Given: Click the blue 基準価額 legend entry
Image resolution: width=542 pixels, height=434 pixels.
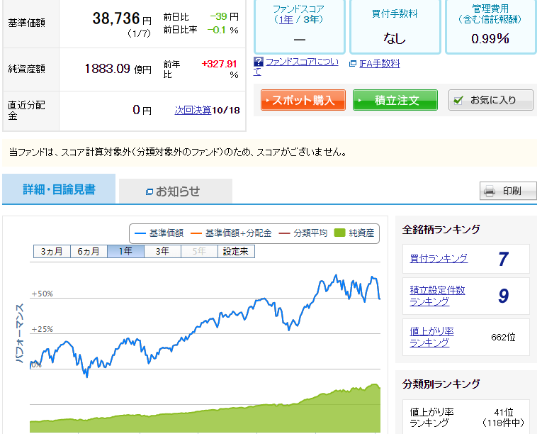Looking at the screenshot, I should [159, 233].
